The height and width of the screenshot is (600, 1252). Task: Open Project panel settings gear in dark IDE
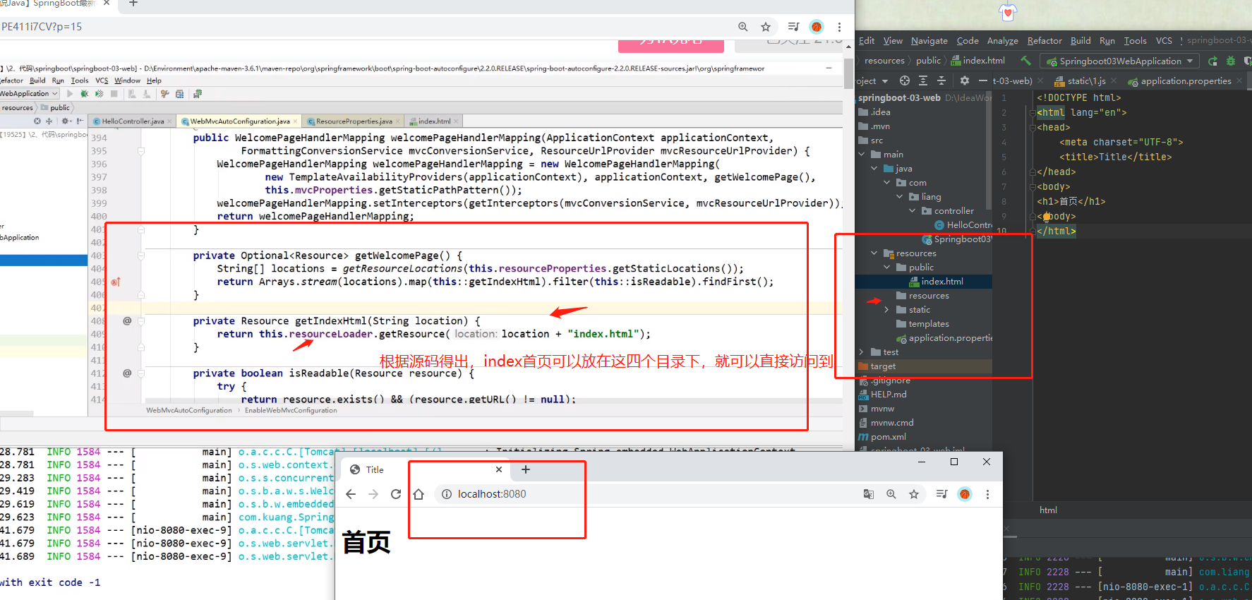(x=965, y=80)
